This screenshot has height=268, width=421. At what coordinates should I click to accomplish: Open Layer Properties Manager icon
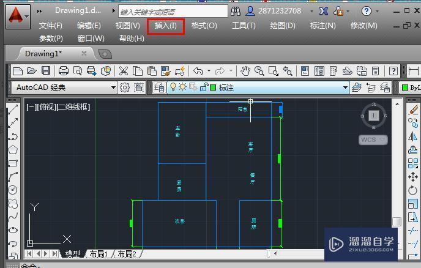(159, 87)
